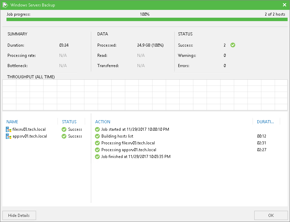Image resolution: width=290 pixels, height=222 pixels.
Task: Click the Veeam backup icon in title bar
Action: pos(5,5)
